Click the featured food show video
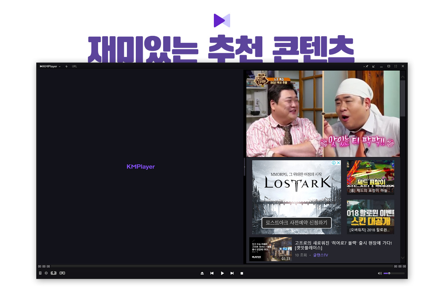This screenshot has width=444, height=296. click(323, 114)
